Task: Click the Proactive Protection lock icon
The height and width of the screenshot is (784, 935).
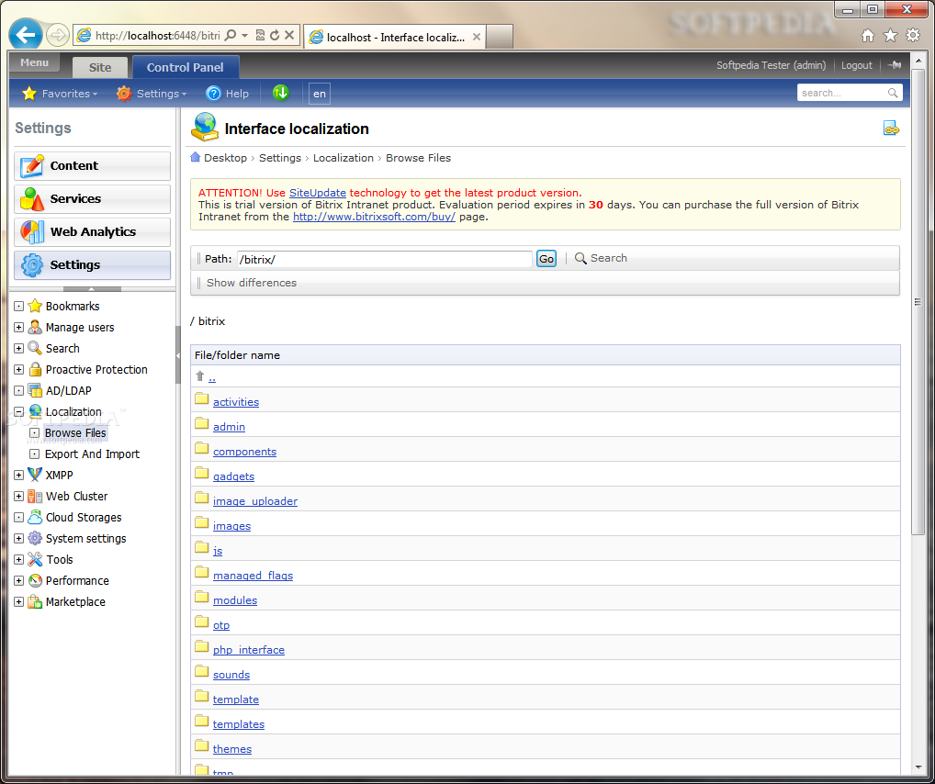Action: 35,369
